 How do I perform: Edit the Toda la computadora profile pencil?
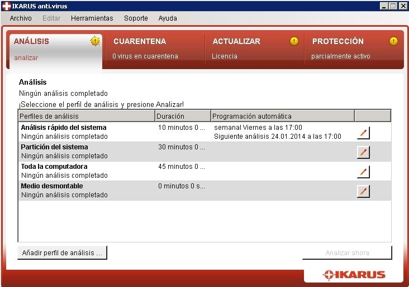tap(363, 172)
